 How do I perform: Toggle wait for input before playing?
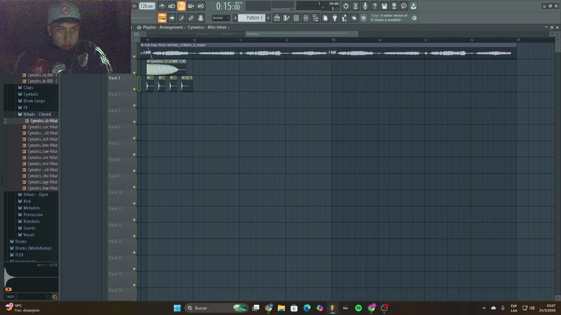click(x=172, y=6)
